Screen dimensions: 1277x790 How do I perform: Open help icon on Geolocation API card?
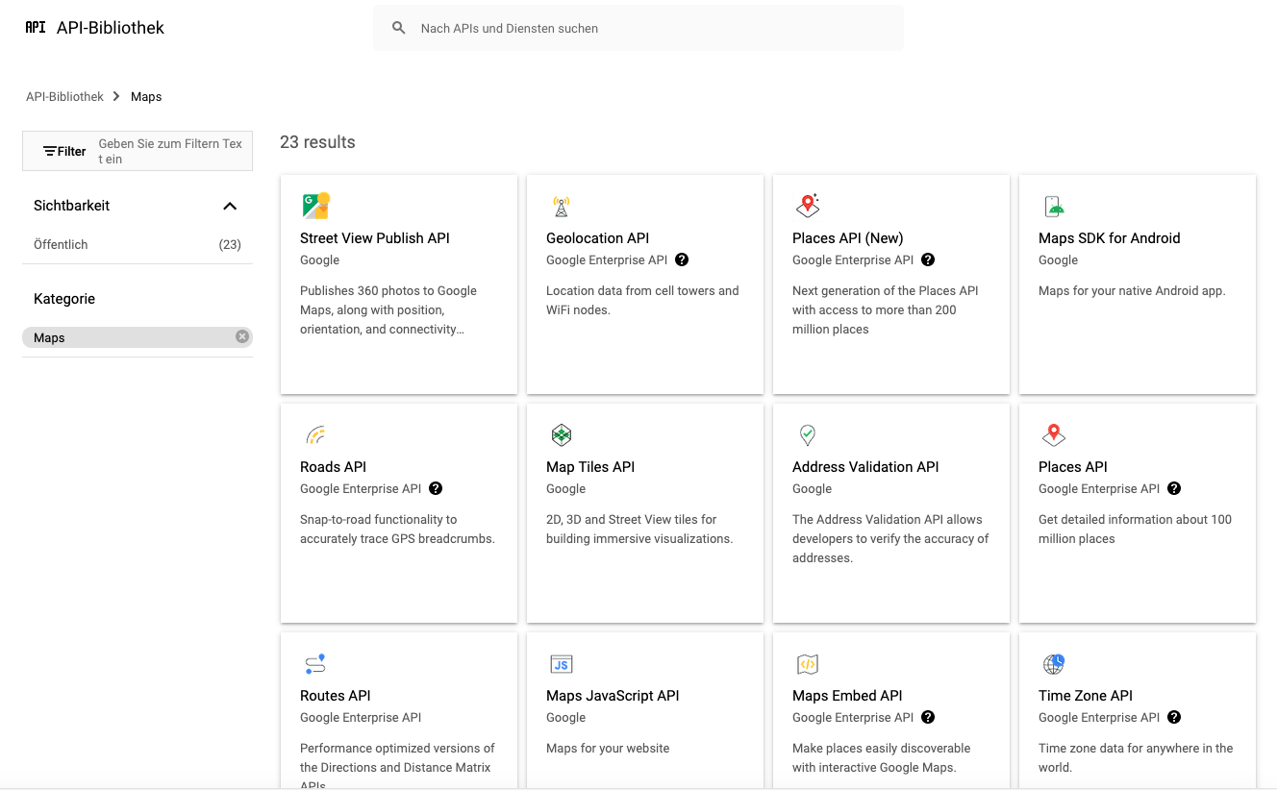(682, 259)
